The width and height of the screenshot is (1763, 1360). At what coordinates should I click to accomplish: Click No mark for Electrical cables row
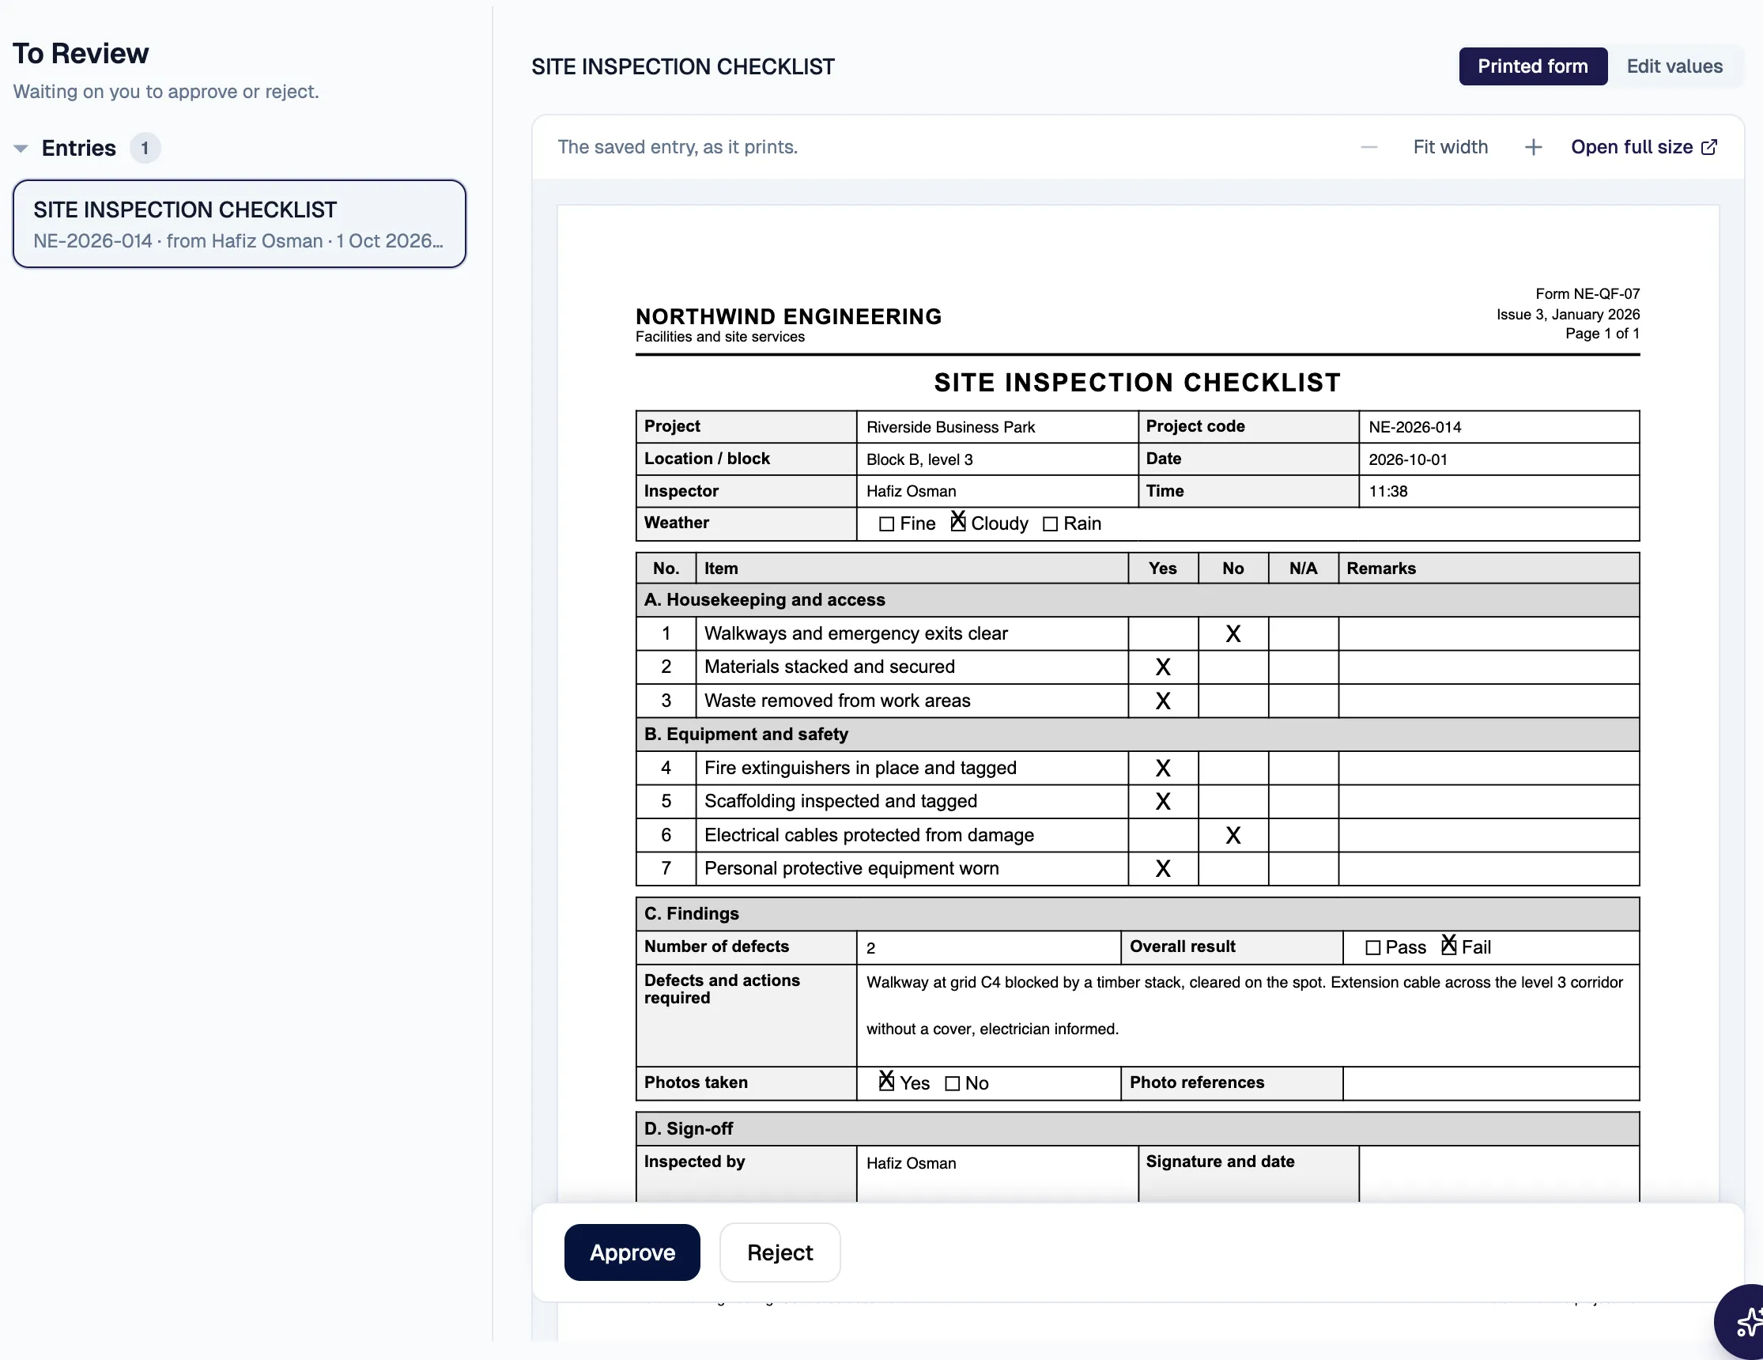point(1233,835)
